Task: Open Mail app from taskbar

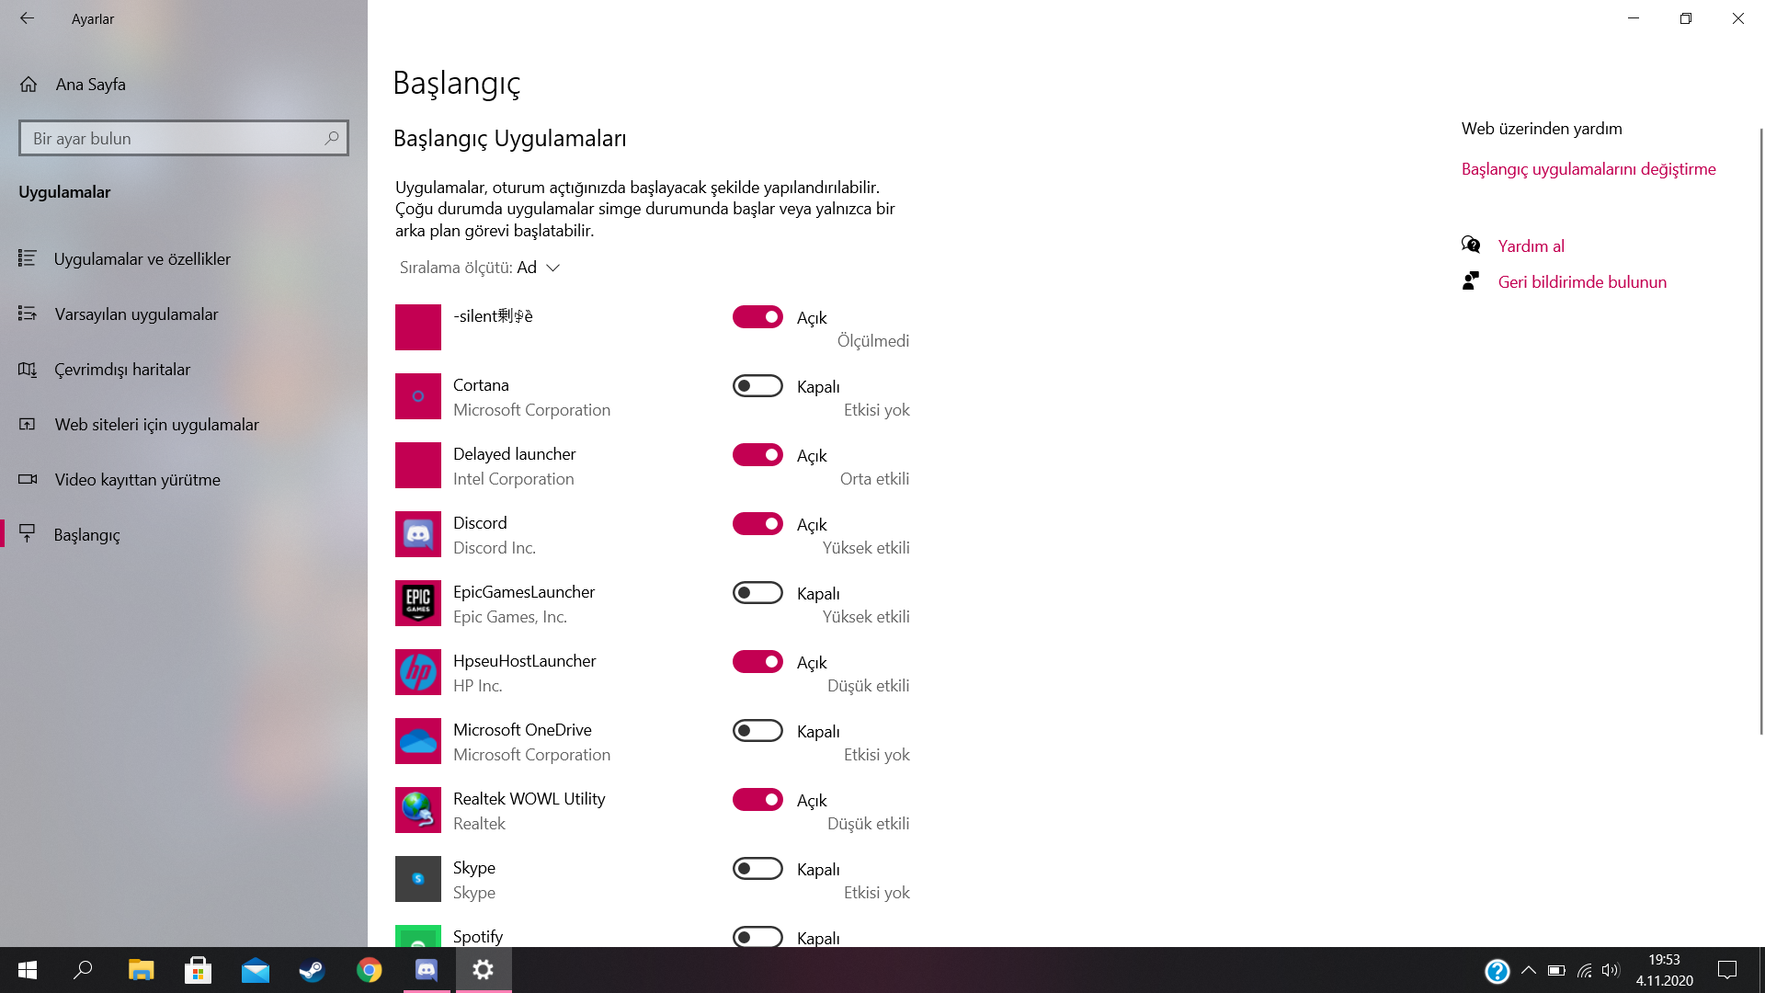Action: 255,970
